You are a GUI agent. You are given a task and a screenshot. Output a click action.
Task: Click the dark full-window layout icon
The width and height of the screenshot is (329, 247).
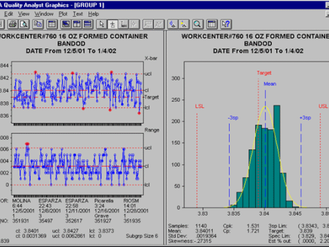pyautogui.click(x=66, y=24)
